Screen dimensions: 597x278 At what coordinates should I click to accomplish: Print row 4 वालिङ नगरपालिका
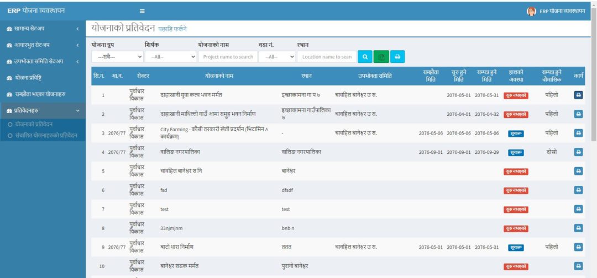578,152
